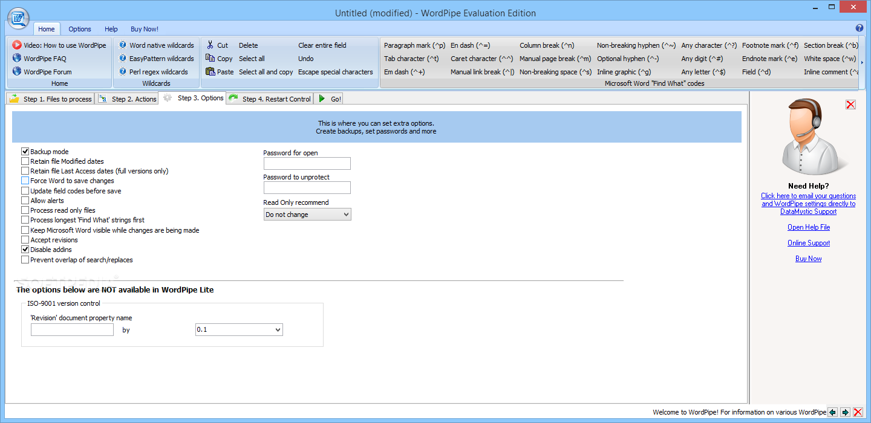Click Perl regex wildcards help icon
Image resolution: width=871 pixels, height=423 pixels.
(123, 72)
